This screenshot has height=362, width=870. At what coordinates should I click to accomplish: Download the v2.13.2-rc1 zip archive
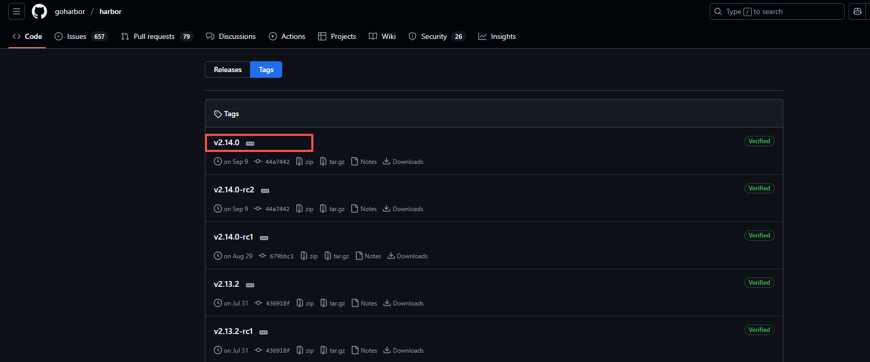(x=305, y=351)
